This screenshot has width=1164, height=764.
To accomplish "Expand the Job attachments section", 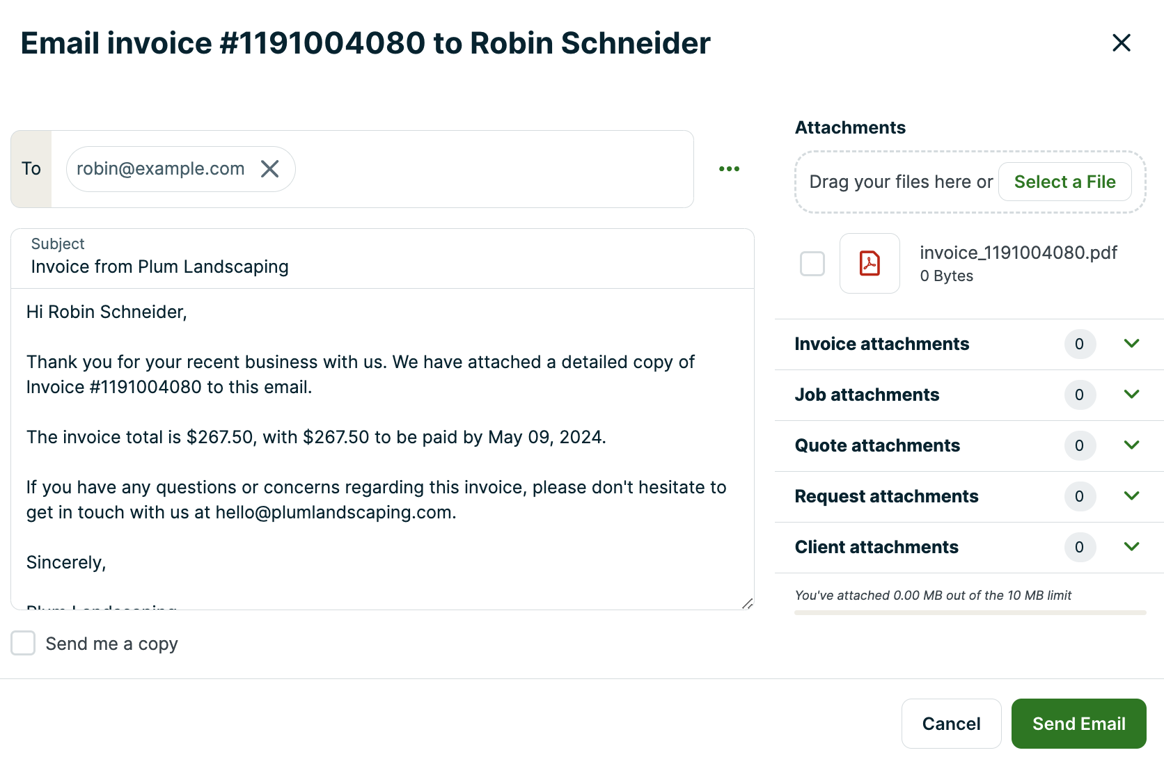I will click(1131, 395).
